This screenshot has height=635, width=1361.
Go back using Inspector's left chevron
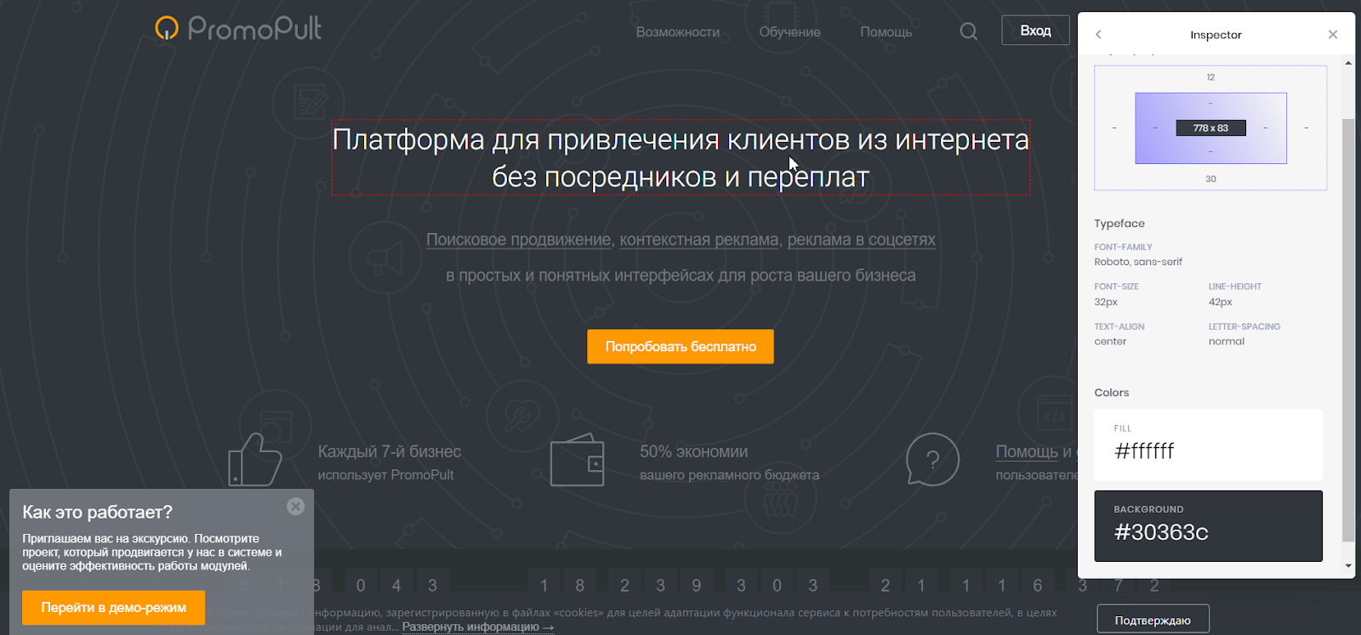point(1098,35)
